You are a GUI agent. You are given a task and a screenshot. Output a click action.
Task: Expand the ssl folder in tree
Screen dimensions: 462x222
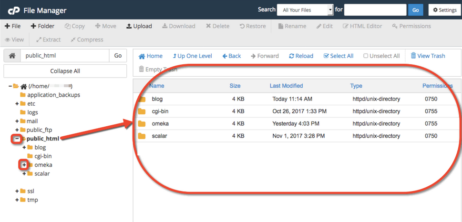pyautogui.click(x=17, y=191)
